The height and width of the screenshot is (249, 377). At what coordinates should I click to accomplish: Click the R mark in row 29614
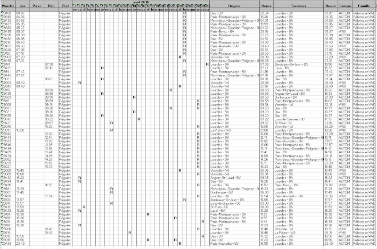click(130, 232)
